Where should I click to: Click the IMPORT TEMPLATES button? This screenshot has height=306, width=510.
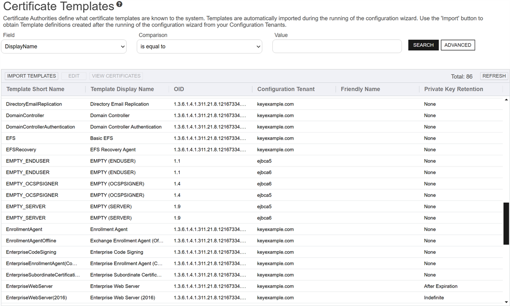pos(32,76)
